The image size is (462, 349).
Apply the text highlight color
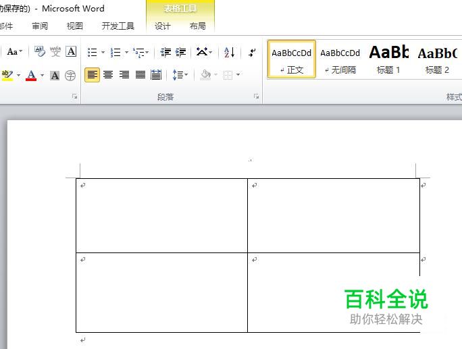point(7,75)
